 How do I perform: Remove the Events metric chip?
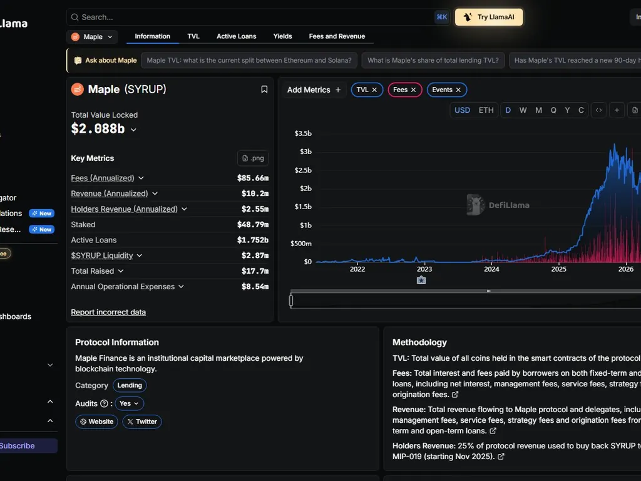point(458,90)
